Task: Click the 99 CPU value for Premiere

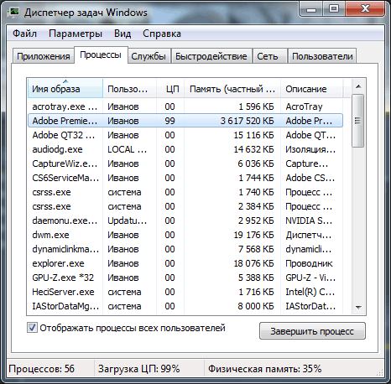Action: tap(169, 121)
